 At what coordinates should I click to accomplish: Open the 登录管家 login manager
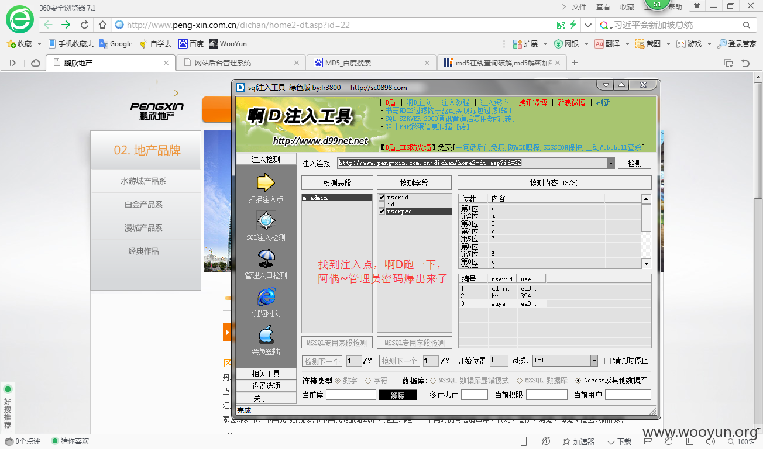737,44
